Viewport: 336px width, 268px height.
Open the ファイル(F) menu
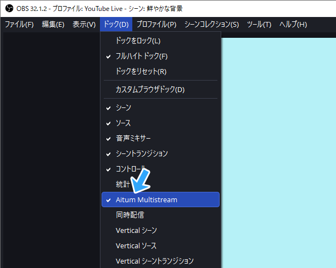(19, 24)
